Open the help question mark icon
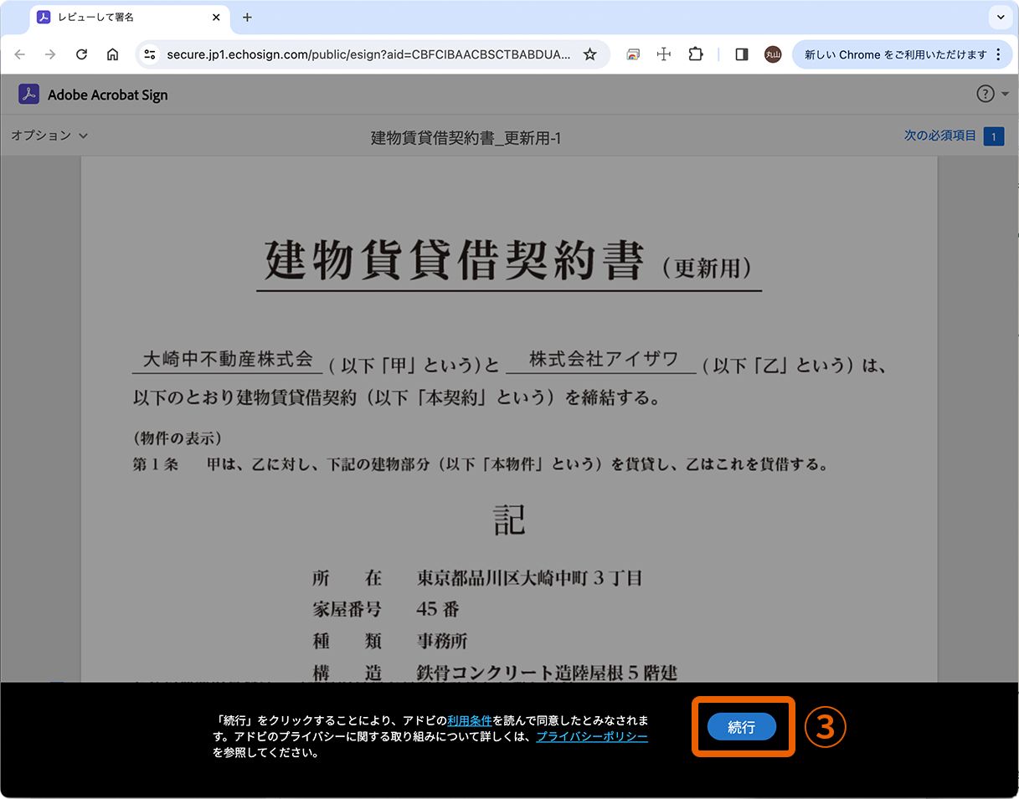Image resolution: width=1019 pixels, height=799 pixels. [986, 94]
